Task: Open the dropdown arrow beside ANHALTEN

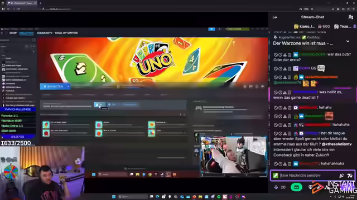Action: tap(68, 87)
